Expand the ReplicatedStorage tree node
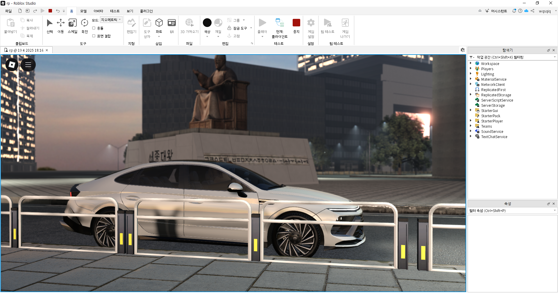 (x=471, y=95)
